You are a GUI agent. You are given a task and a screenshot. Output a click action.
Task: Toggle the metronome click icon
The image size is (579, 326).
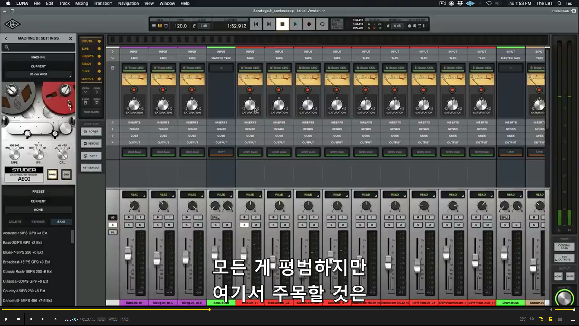[194, 26]
